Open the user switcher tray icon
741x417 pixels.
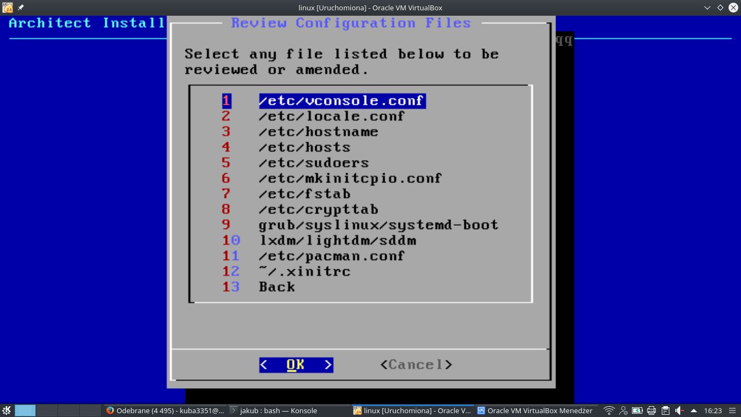click(624, 410)
